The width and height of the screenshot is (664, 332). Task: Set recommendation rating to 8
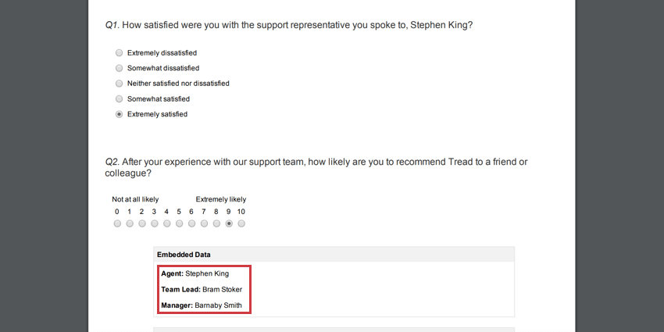tap(217, 223)
